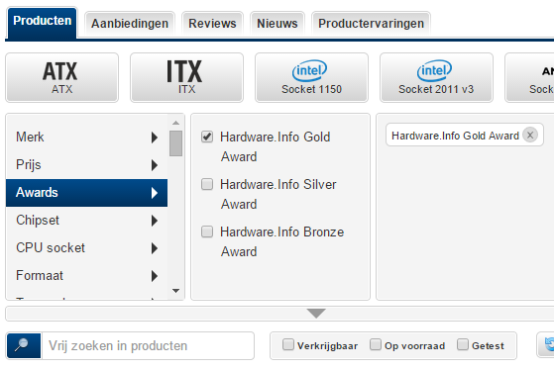Screen dimensions: 554x370
Task: Click the filter list scrollbar down arrow
Action: [x=176, y=291]
